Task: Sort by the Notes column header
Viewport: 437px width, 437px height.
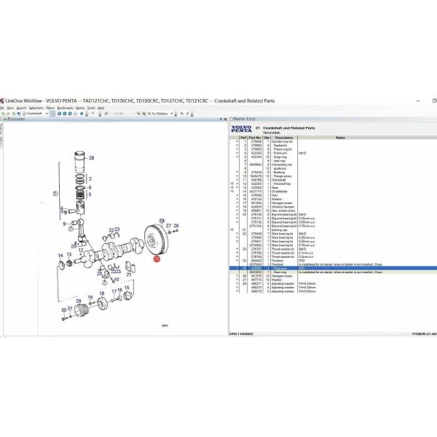Action: (341, 138)
